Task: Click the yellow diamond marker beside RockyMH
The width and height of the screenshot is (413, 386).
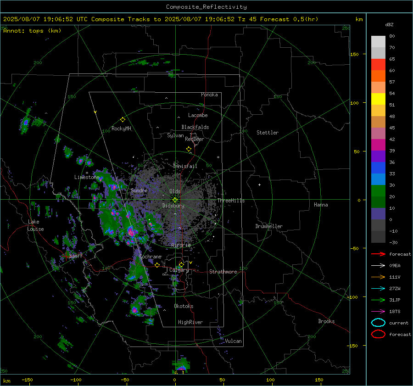Action: point(123,120)
